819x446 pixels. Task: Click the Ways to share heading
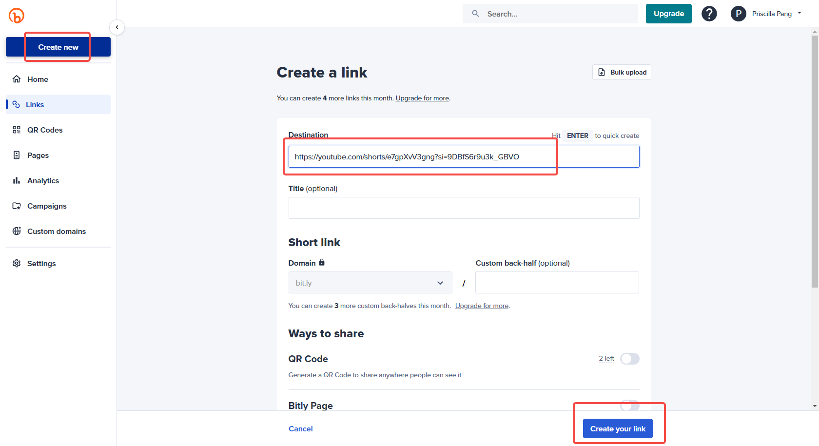pos(326,333)
